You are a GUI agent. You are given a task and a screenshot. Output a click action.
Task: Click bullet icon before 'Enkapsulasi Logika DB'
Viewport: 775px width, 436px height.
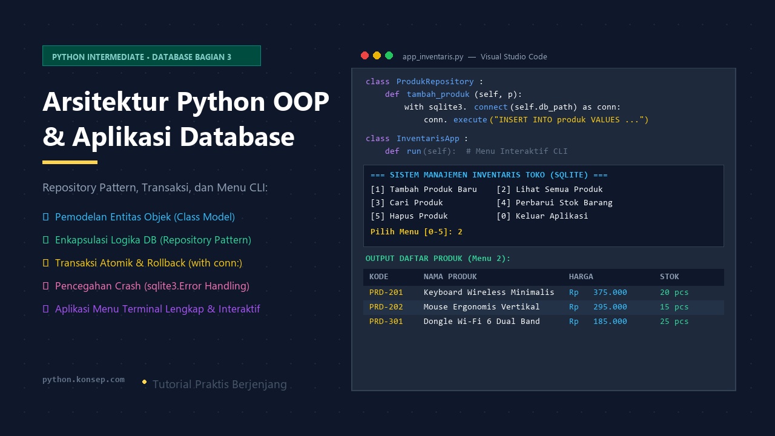(45, 240)
